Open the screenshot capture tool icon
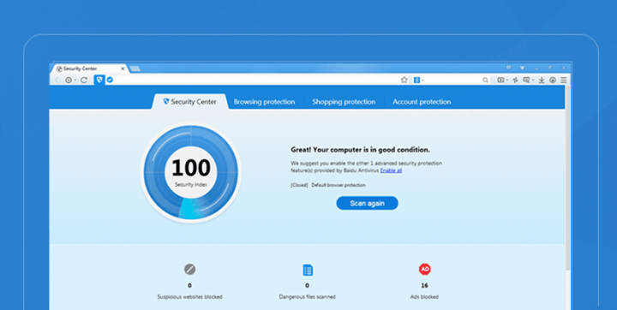This screenshot has width=617, height=310. pos(526,80)
